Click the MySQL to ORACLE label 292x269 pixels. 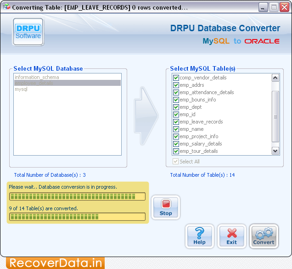pyautogui.click(x=241, y=41)
